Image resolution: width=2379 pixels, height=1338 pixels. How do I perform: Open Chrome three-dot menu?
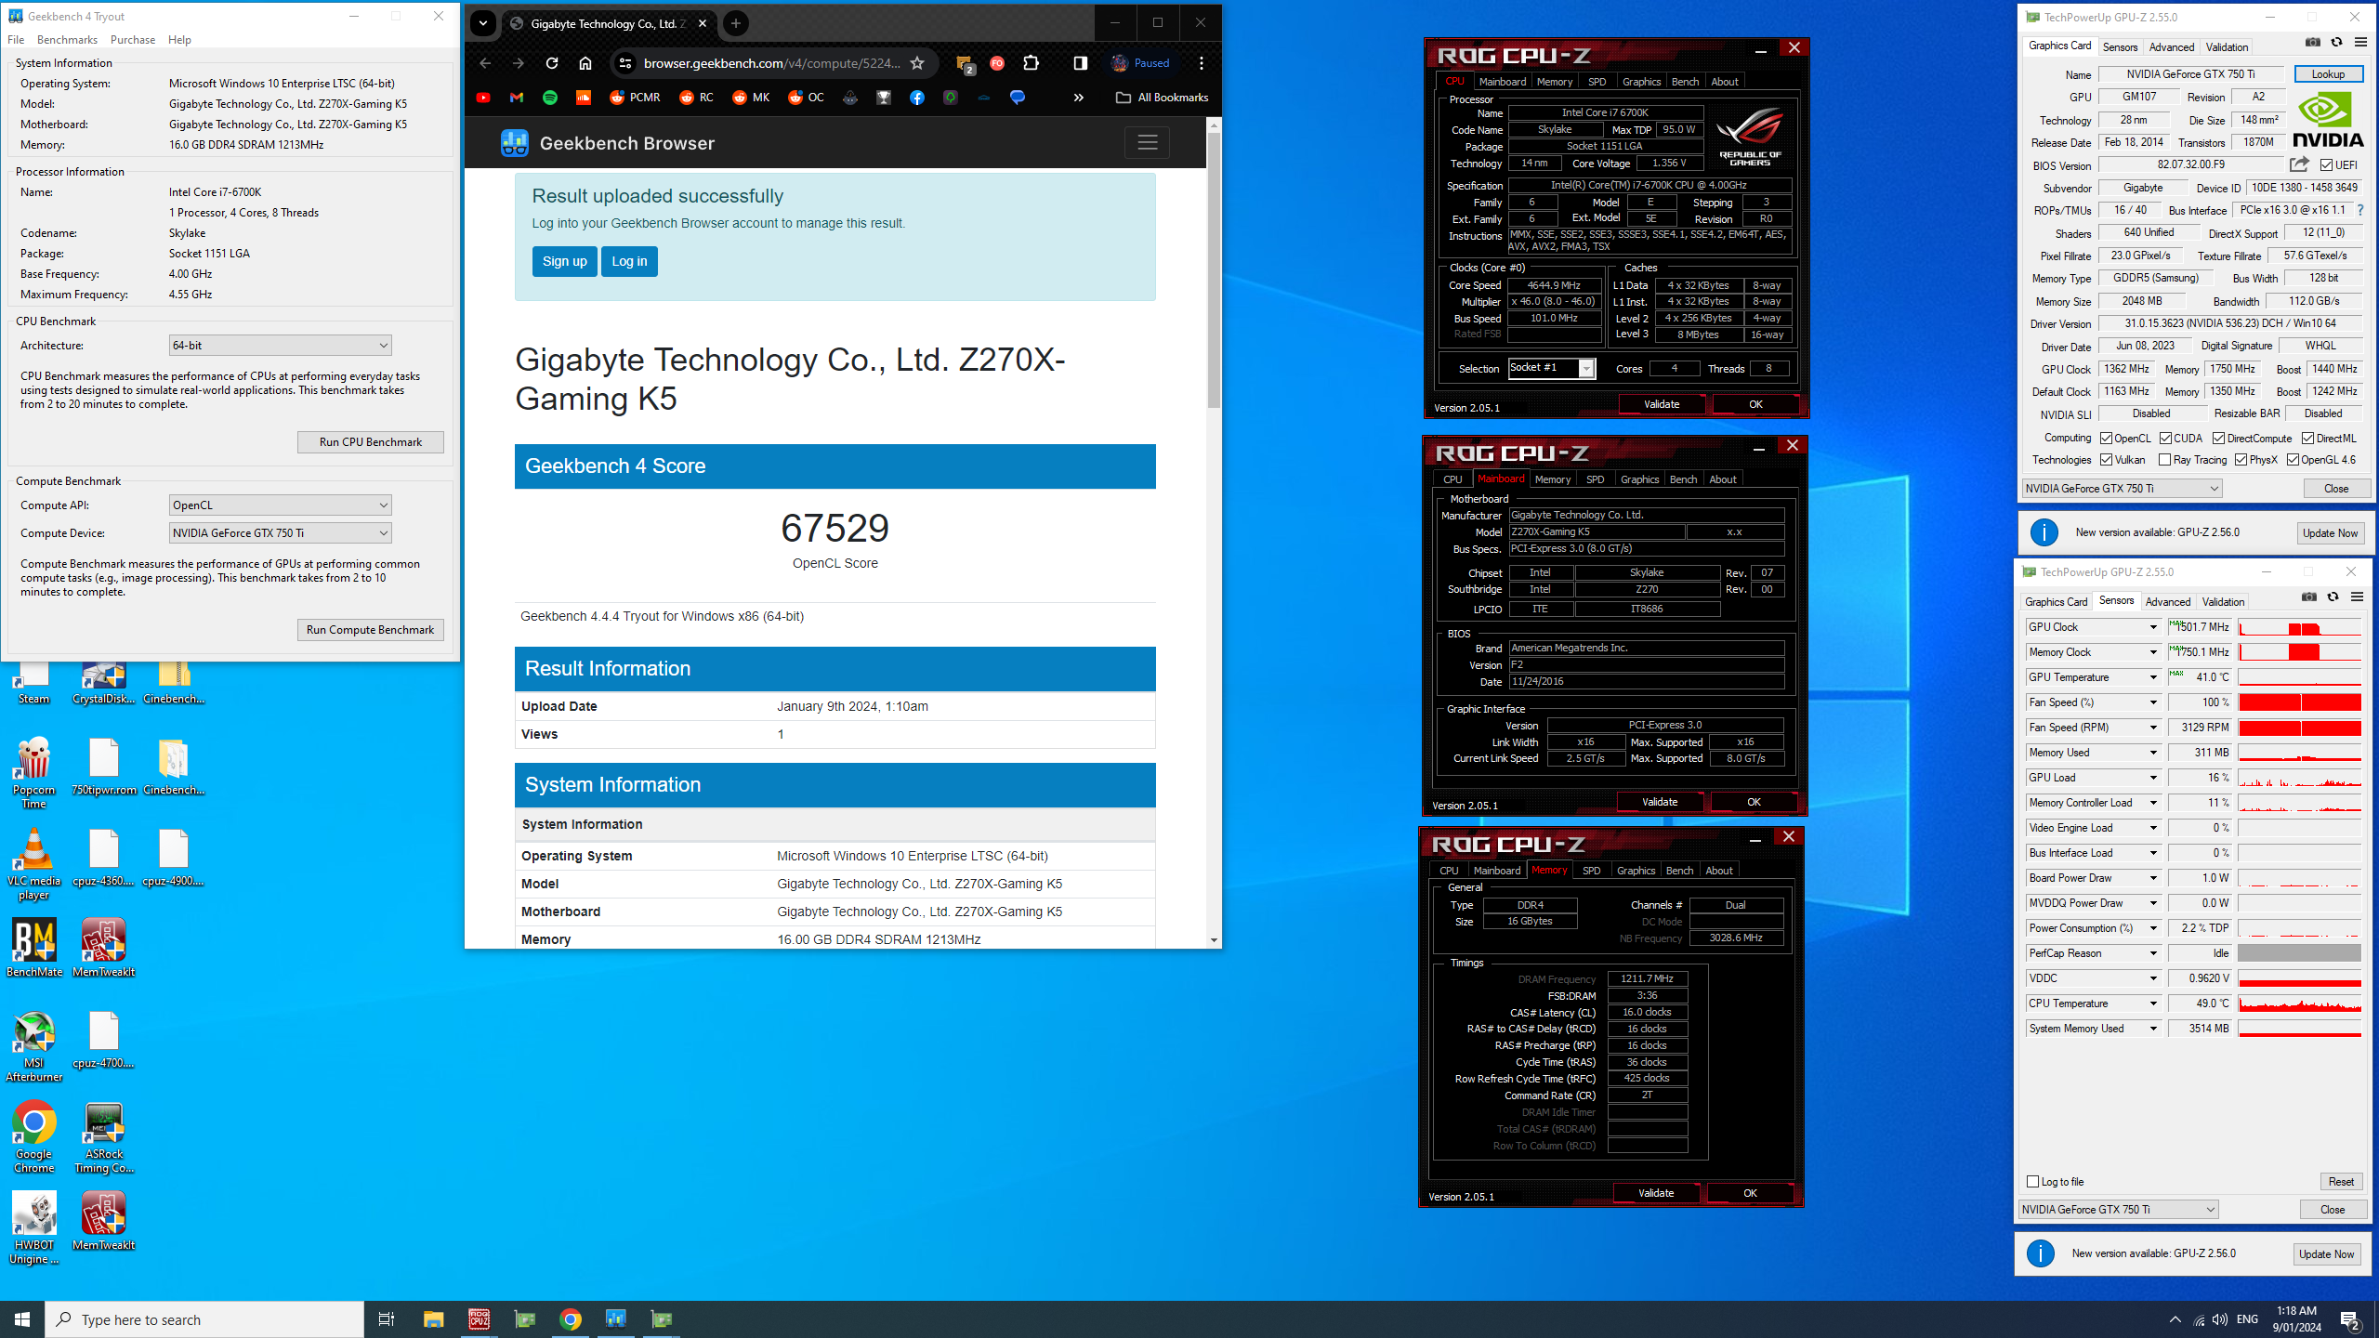pos(1202,63)
